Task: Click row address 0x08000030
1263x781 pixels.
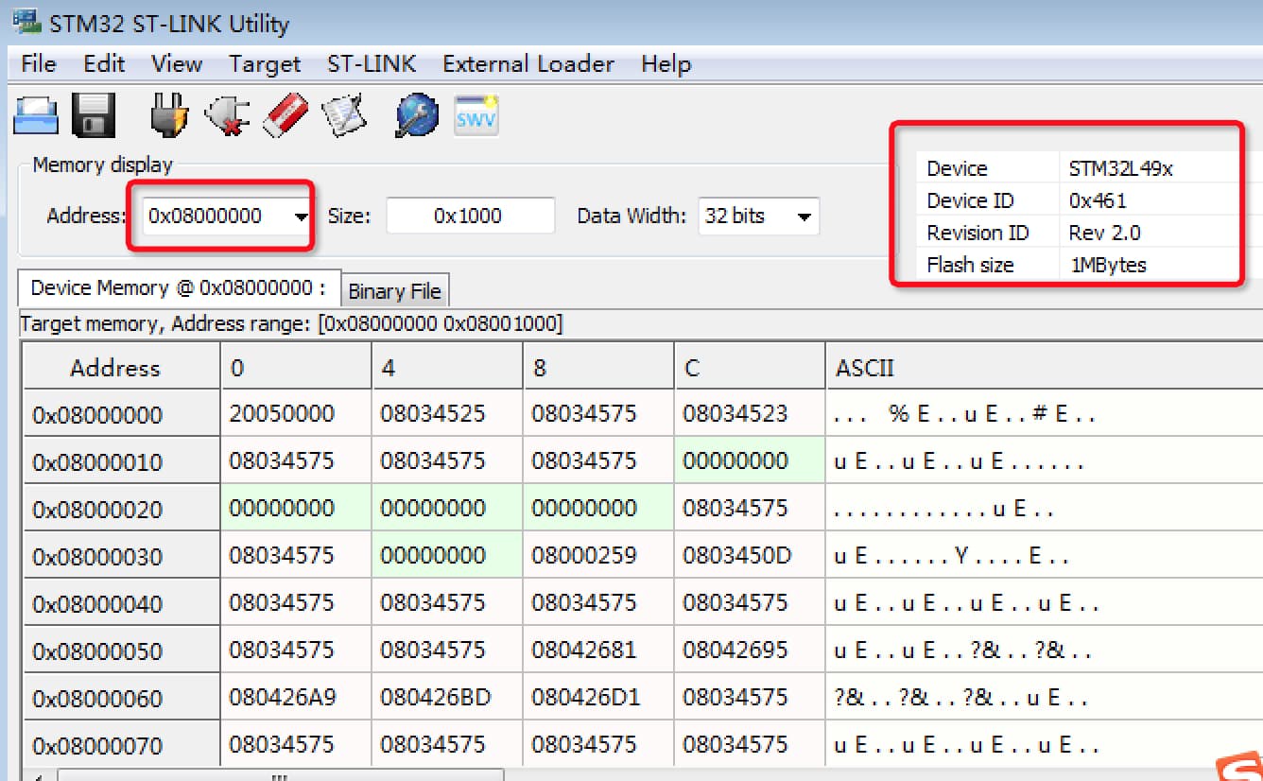Action: [x=121, y=556]
